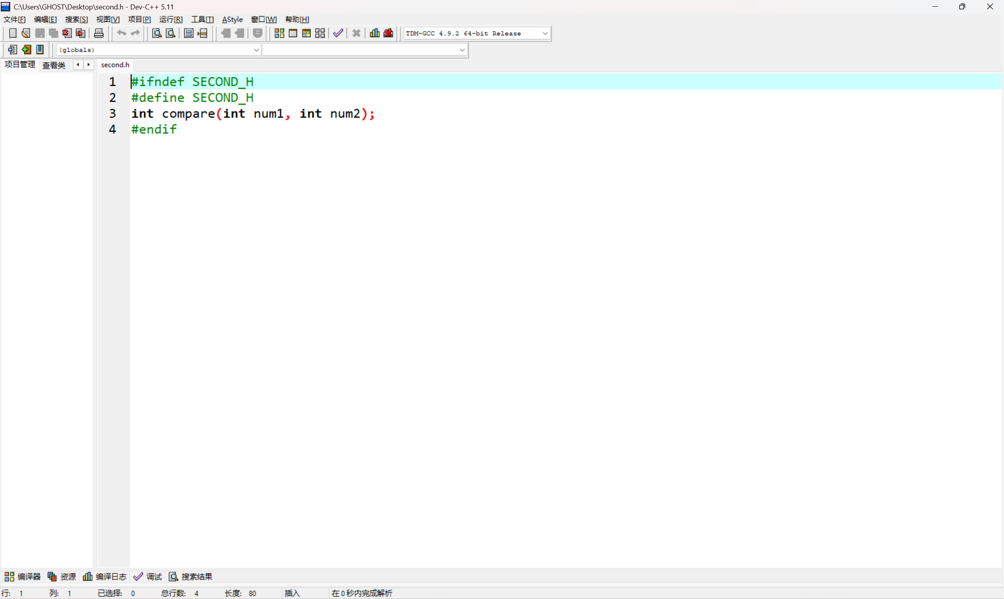
Task: Expand the empty members dropdown
Action: pyautogui.click(x=462, y=50)
